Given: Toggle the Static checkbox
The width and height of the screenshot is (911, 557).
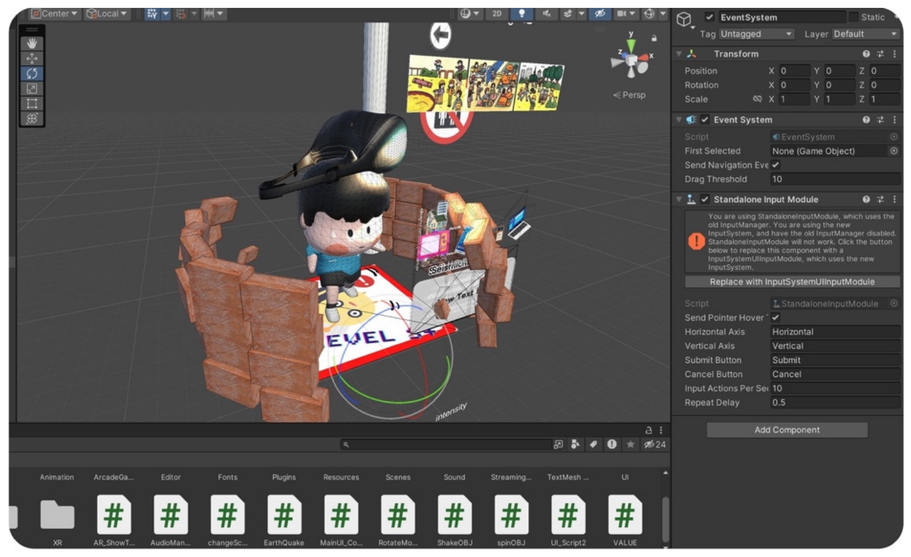Looking at the screenshot, I should click(853, 17).
